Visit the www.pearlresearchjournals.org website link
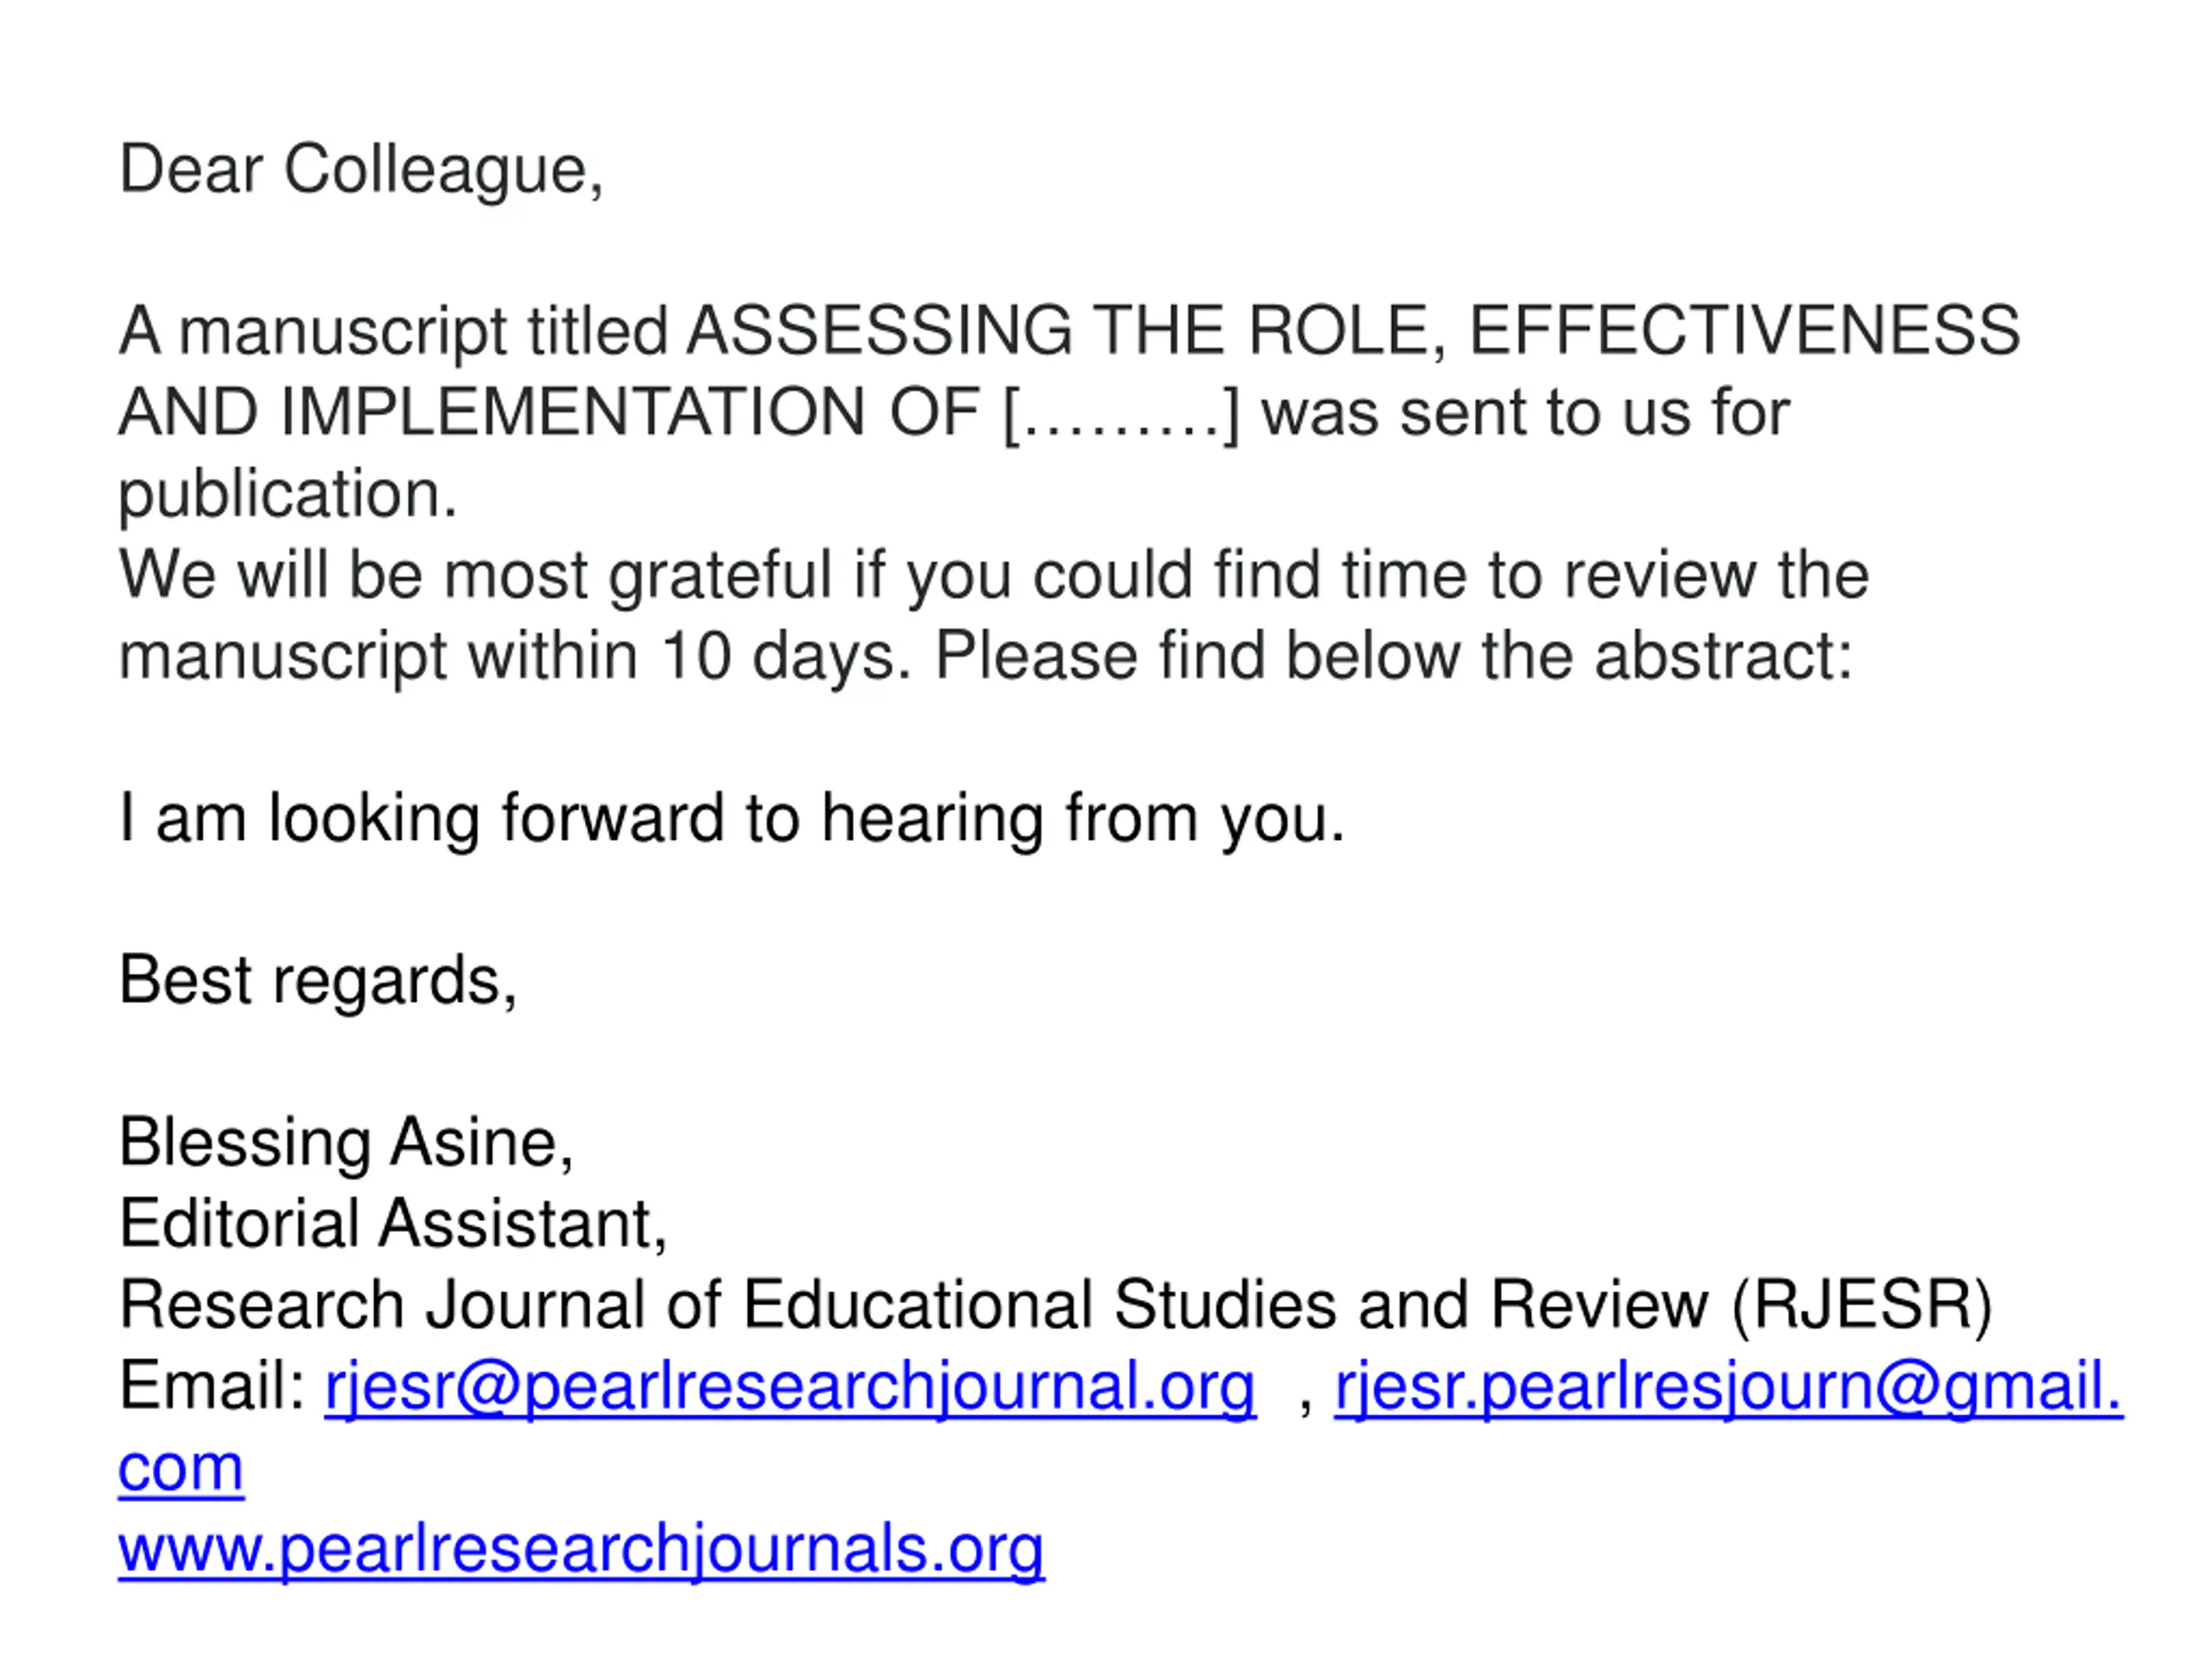Screen dimensions: 2212x1659 coord(581,1549)
